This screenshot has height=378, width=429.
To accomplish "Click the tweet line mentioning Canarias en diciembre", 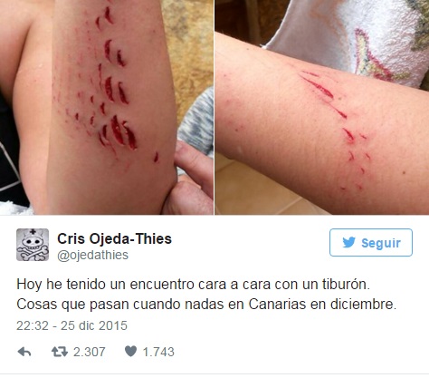I will 206,305.
